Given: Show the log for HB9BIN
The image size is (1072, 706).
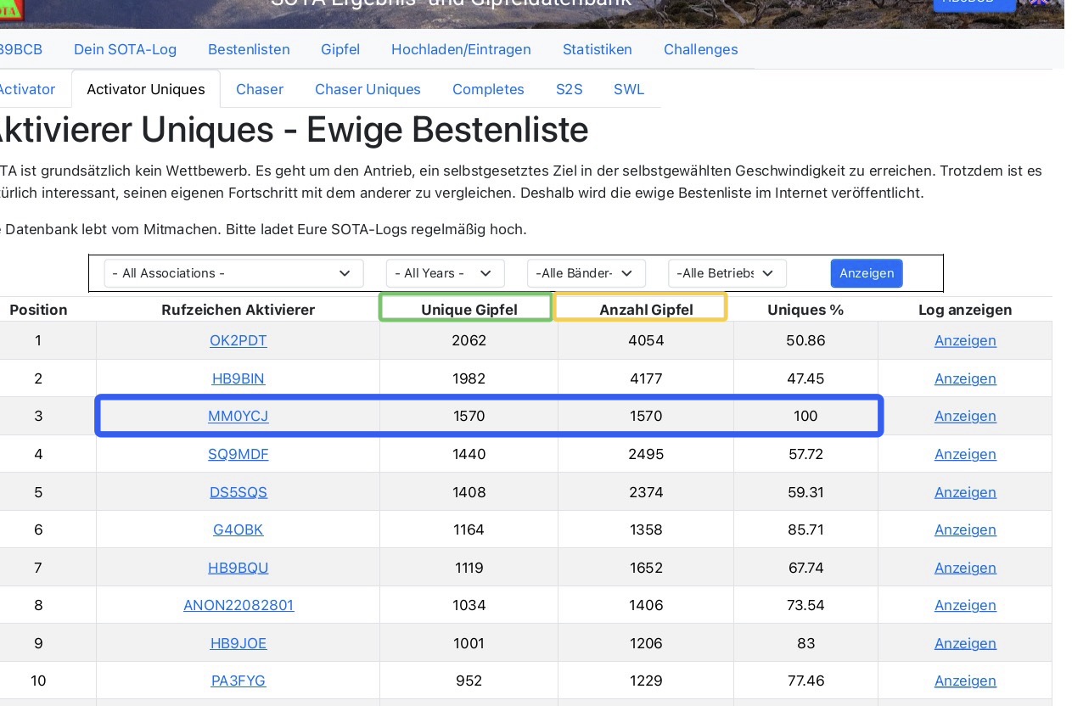Looking at the screenshot, I should click(965, 378).
